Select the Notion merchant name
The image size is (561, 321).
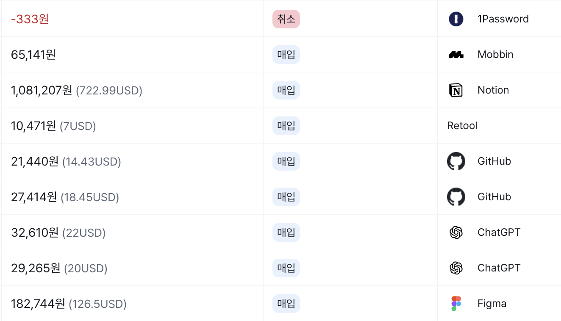tap(493, 90)
